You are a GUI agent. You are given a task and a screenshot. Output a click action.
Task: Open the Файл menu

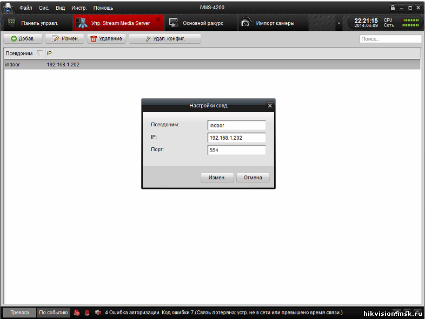[26, 8]
